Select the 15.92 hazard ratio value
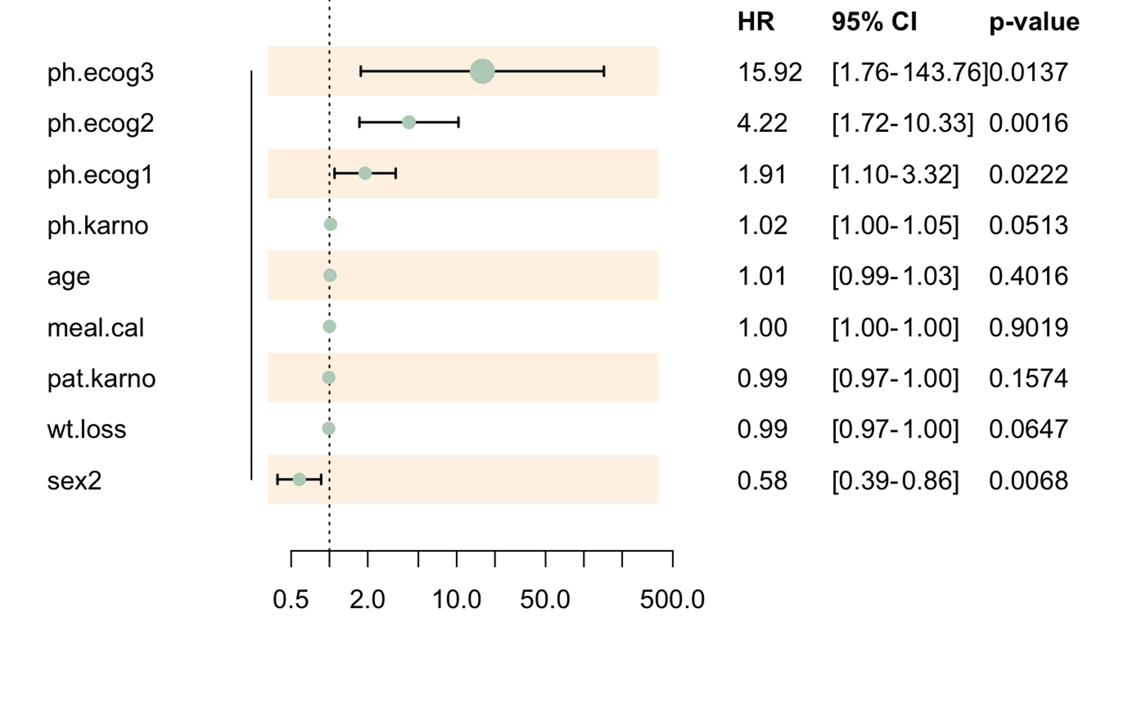Viewport: 1146px width, 708px height. [770, 72]
